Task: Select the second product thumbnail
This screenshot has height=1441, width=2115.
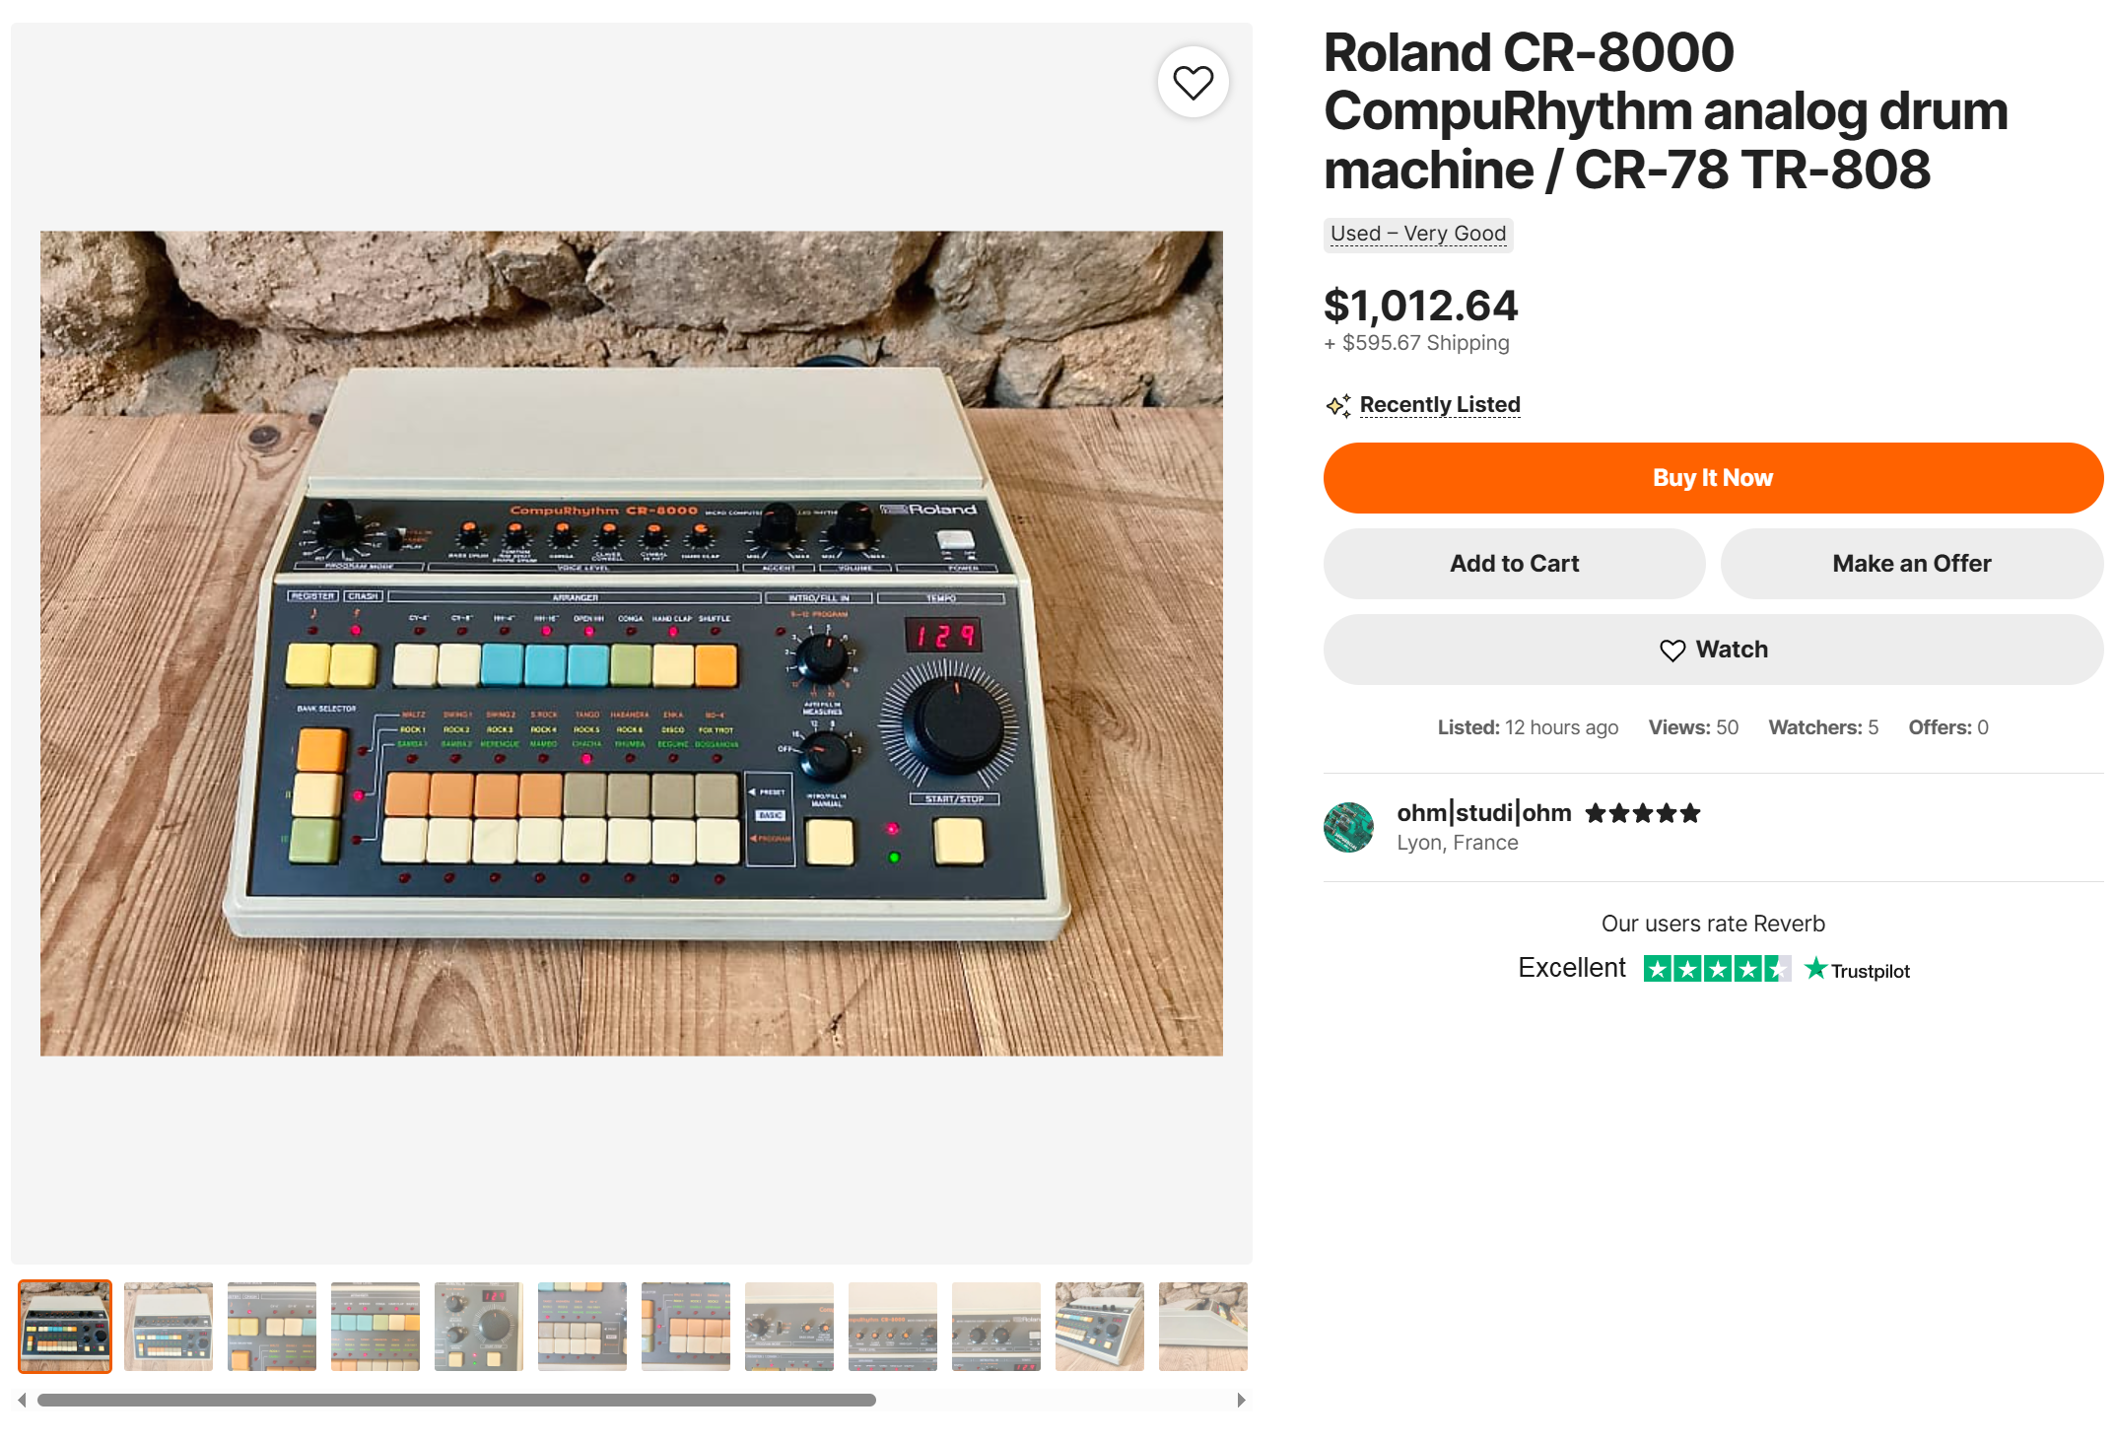Action: pos(169,1326)
